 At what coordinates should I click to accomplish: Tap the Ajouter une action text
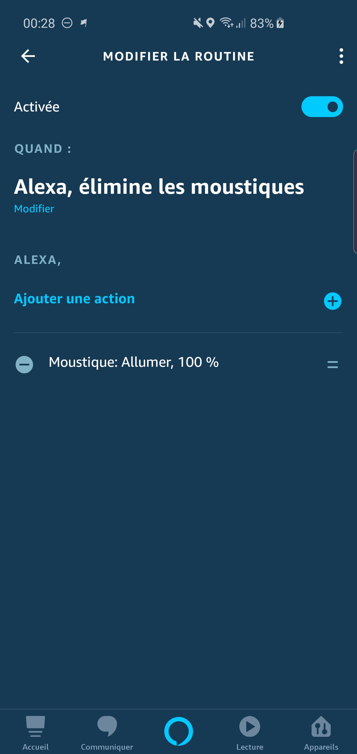(x=74, y=299)
